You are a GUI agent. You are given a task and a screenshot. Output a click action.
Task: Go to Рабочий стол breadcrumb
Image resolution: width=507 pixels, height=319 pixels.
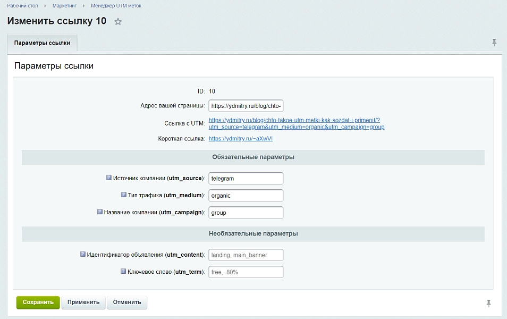point(22,6)
